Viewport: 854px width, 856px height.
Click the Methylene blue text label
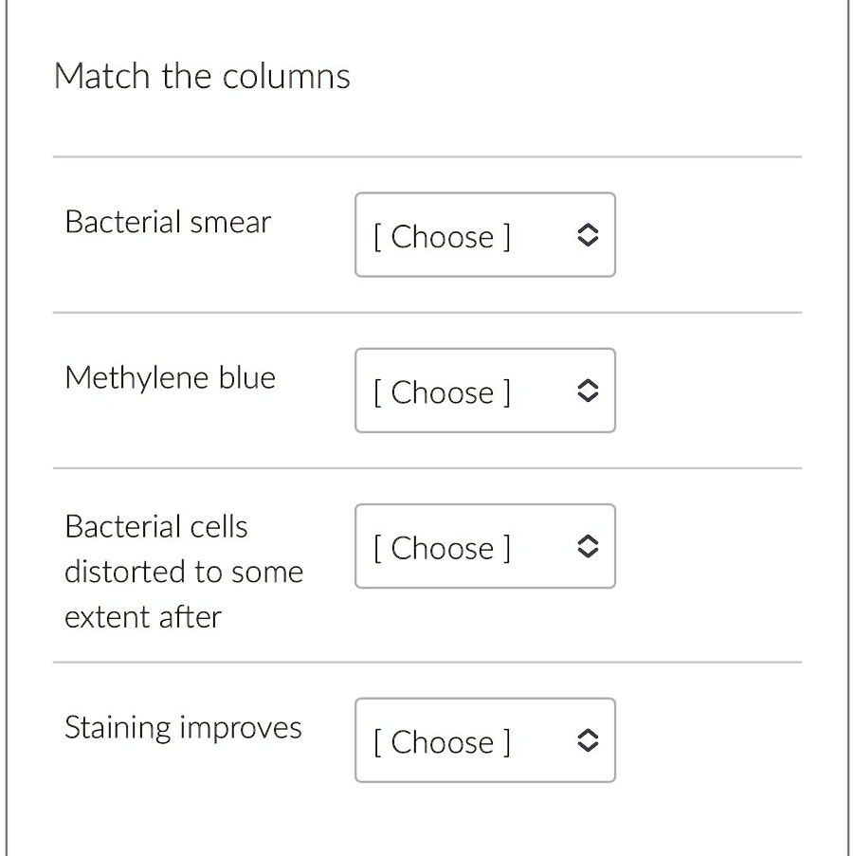(x=170, y=376)
